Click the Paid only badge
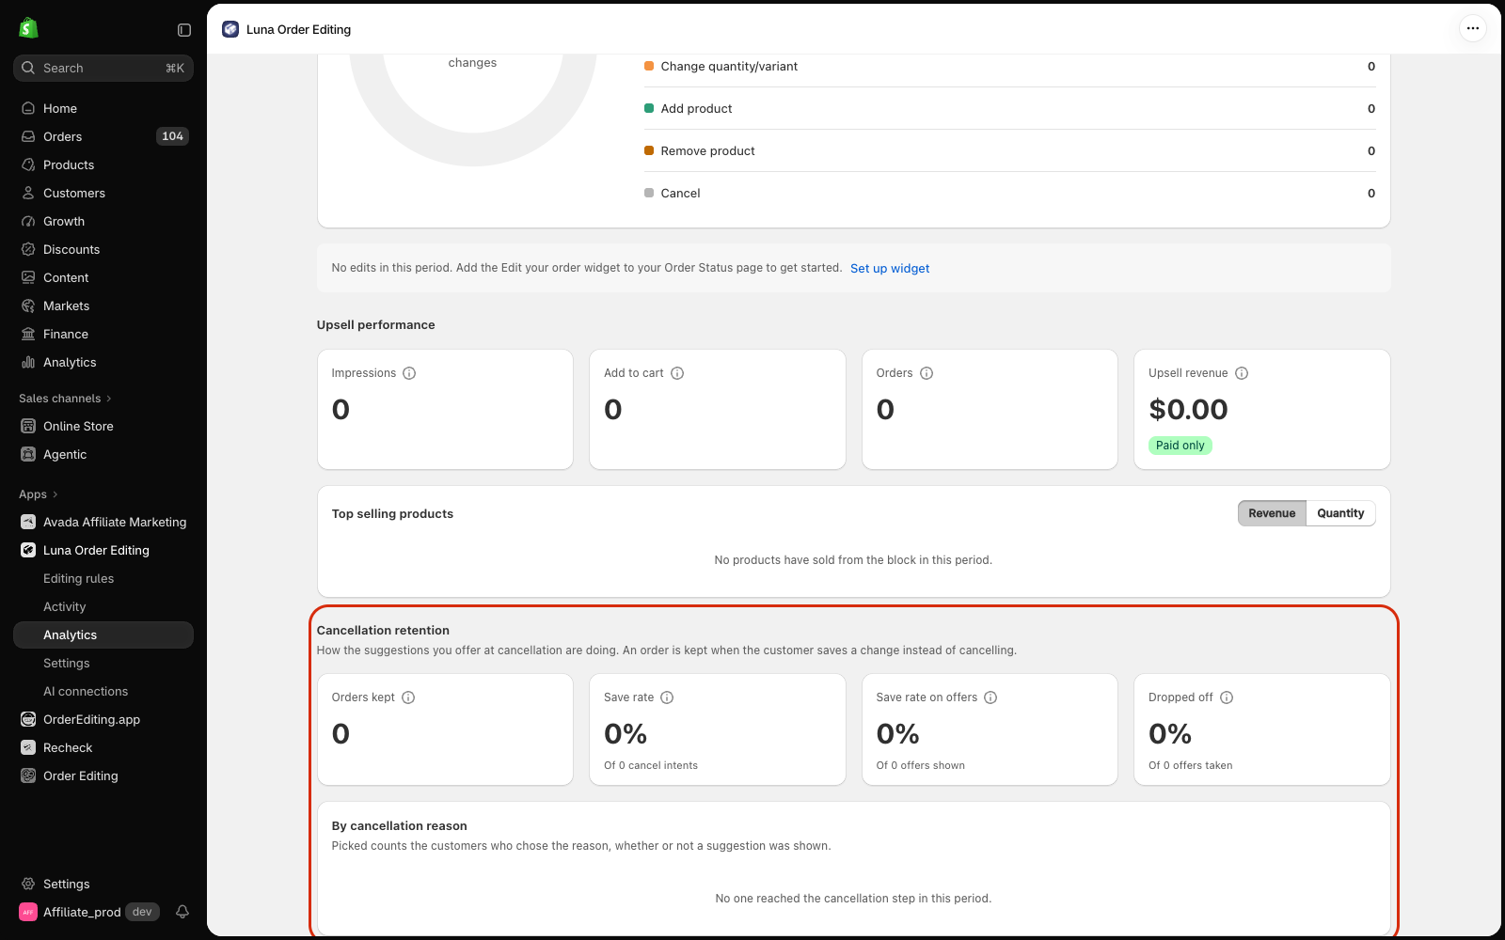This screenshot has width=1505, height=940. [1180, 446]
